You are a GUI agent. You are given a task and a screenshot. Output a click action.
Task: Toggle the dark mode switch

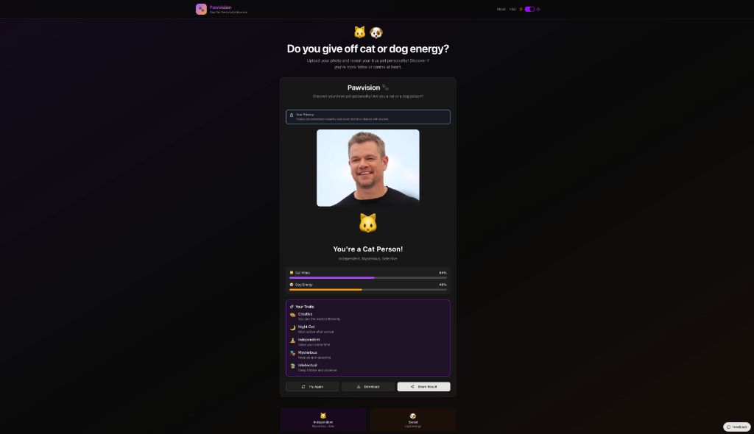click(529, 9)
